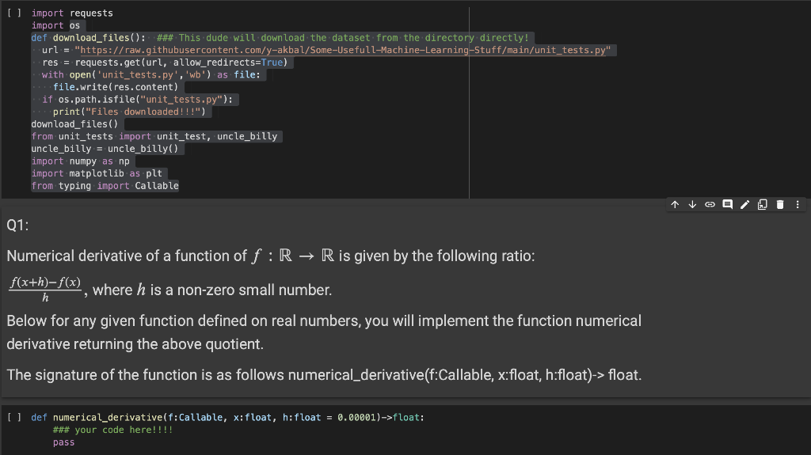Click the 'pass' statement
The height and width of the screenshot is (455, 811).
pos(63,442)
